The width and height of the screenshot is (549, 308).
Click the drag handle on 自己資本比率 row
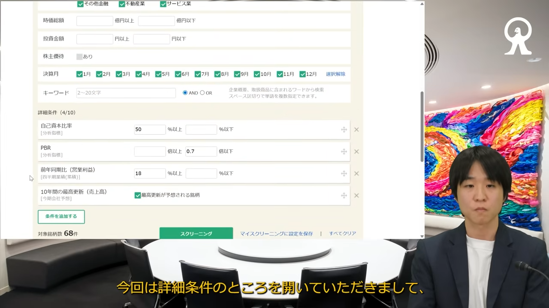point(344,130)
